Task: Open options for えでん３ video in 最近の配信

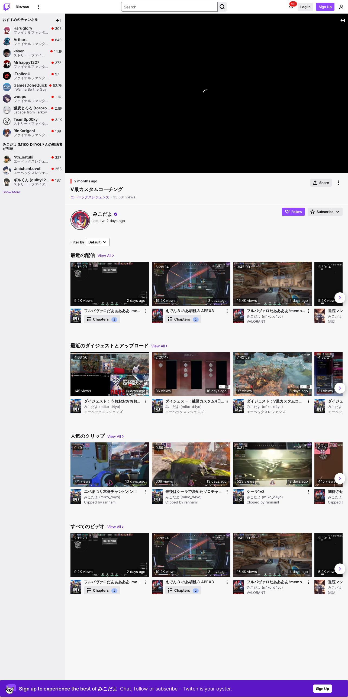Action: click(x=227, y=311)
